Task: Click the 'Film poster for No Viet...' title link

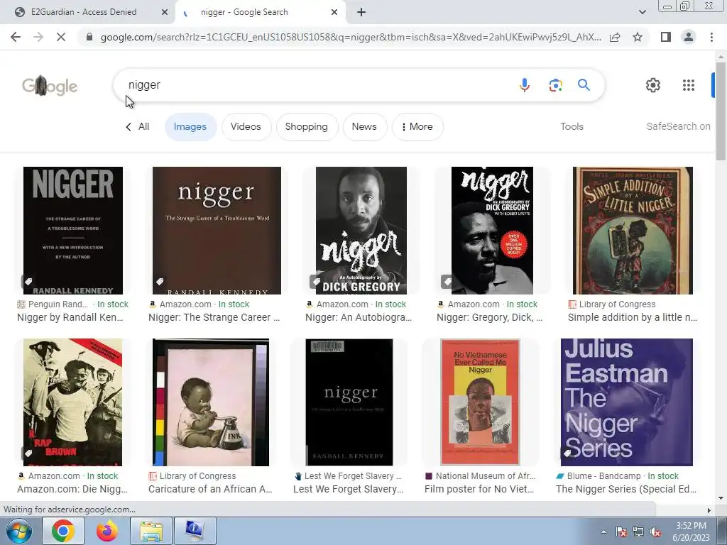Action: coord(479,489)
